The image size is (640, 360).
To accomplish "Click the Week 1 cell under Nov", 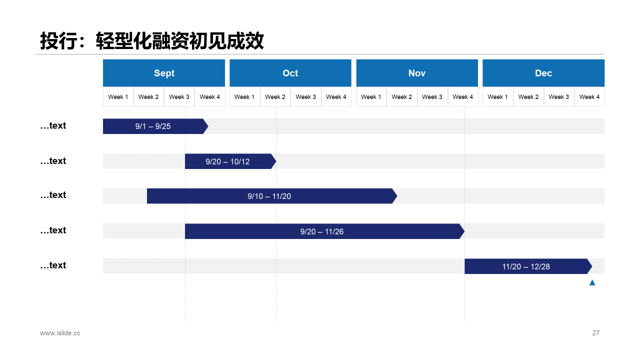I will tap(371, 97).
